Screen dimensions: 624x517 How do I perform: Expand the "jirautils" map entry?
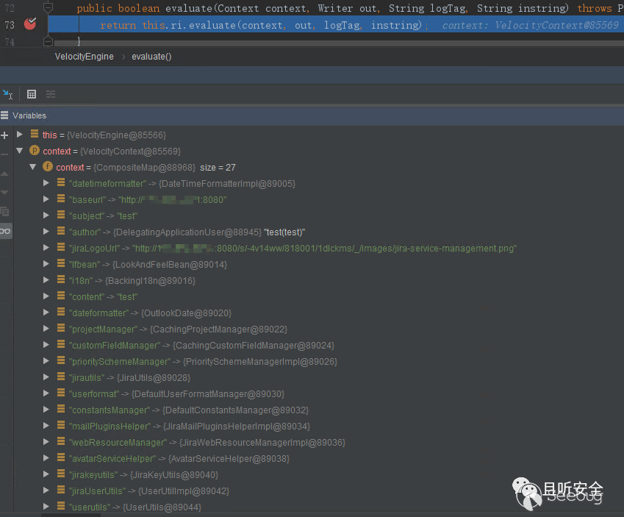click(46, 377)
